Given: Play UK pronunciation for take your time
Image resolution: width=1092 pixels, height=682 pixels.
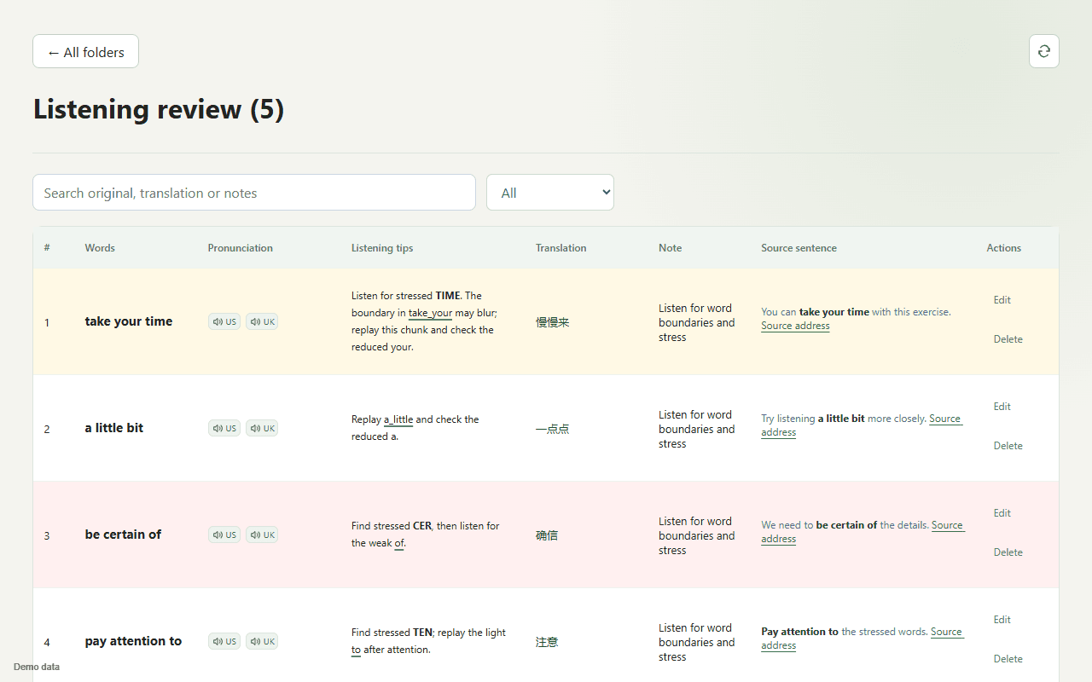Looking at the screenshot, I should 262,321.
